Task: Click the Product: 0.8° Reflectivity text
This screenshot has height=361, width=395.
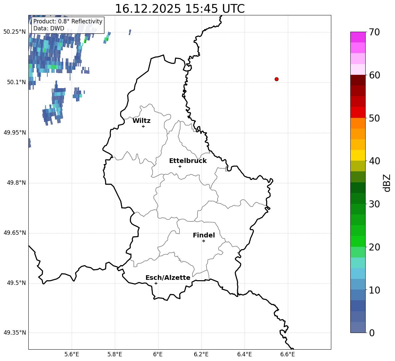Action: point(68,21)
